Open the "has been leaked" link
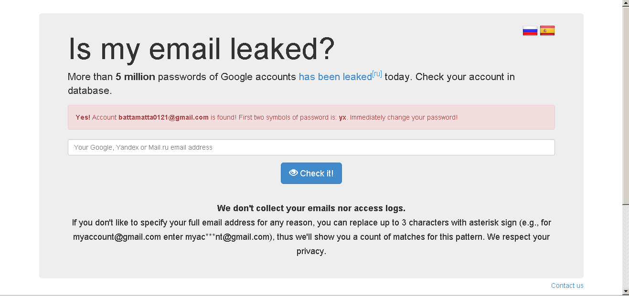 pos(335,77)
